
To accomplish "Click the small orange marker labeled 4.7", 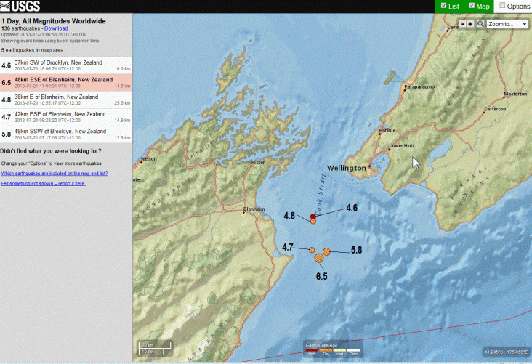I will (x=312, y=249).
